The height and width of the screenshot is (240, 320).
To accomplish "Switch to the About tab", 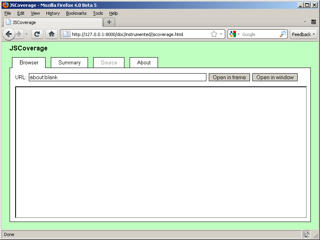I will [144, 62].
